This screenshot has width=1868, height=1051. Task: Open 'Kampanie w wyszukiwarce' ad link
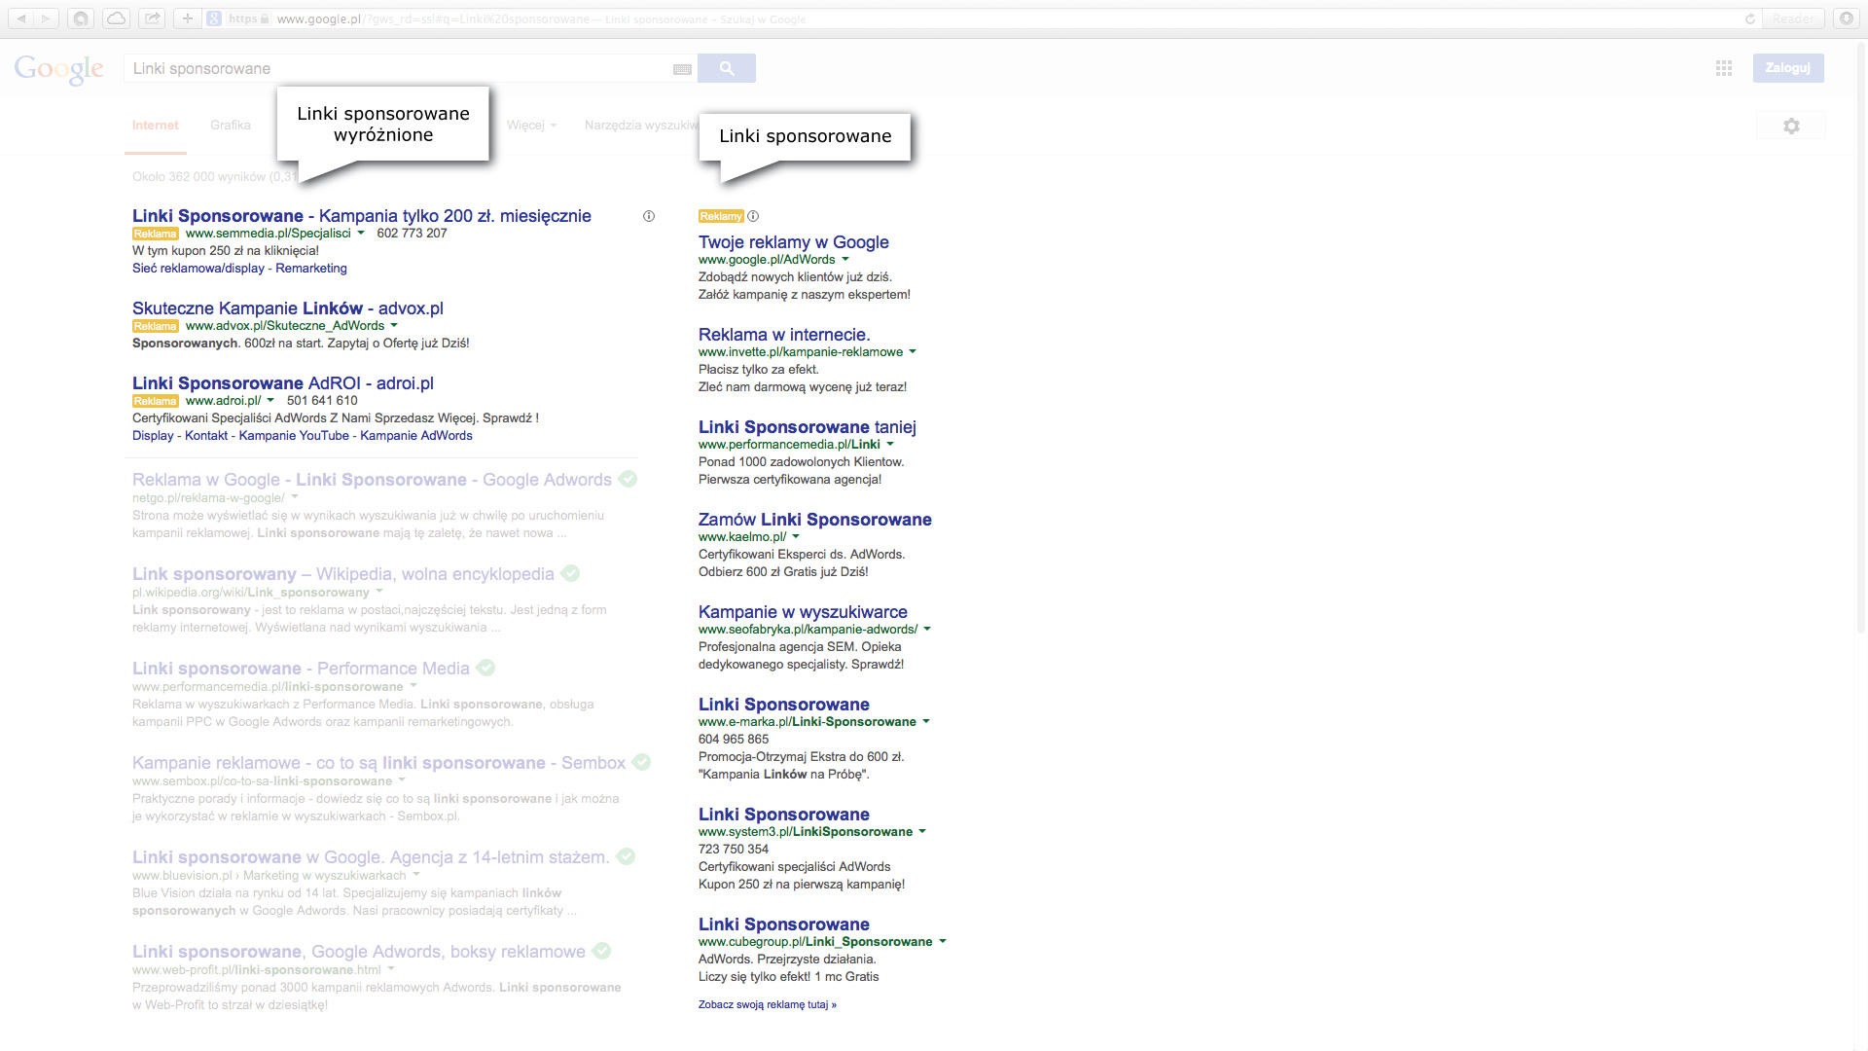[803, 612]
